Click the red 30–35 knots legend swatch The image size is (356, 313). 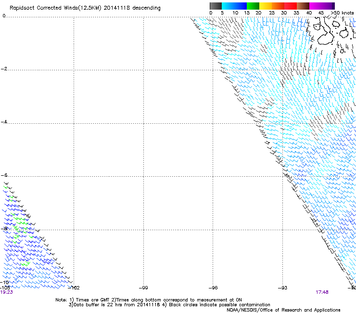291,6
